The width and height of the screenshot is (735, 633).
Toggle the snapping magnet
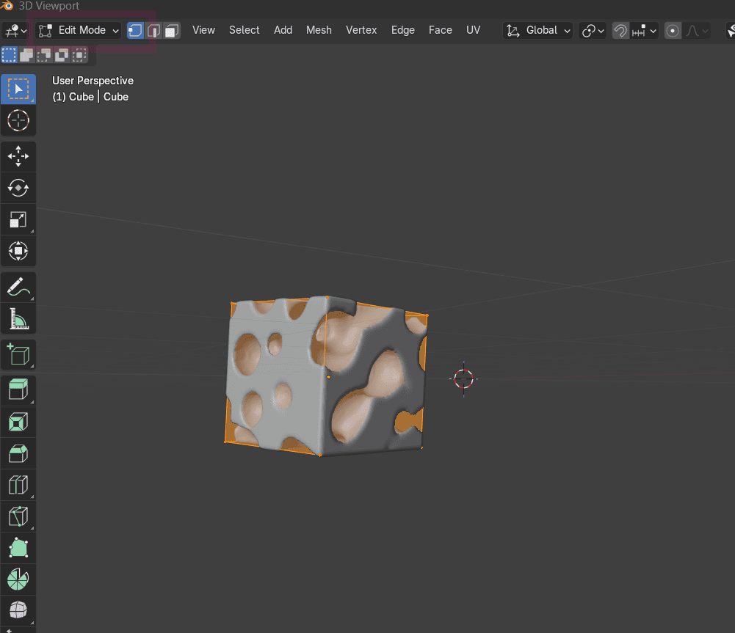[620, 31]
